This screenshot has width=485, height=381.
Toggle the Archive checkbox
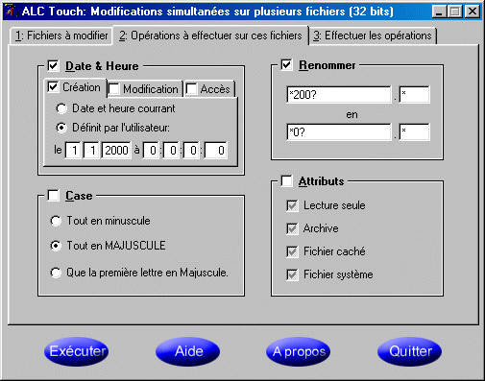292,228
